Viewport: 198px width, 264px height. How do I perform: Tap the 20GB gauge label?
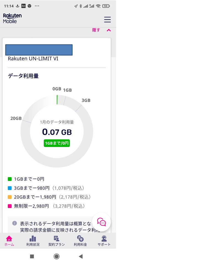point(16,118)
